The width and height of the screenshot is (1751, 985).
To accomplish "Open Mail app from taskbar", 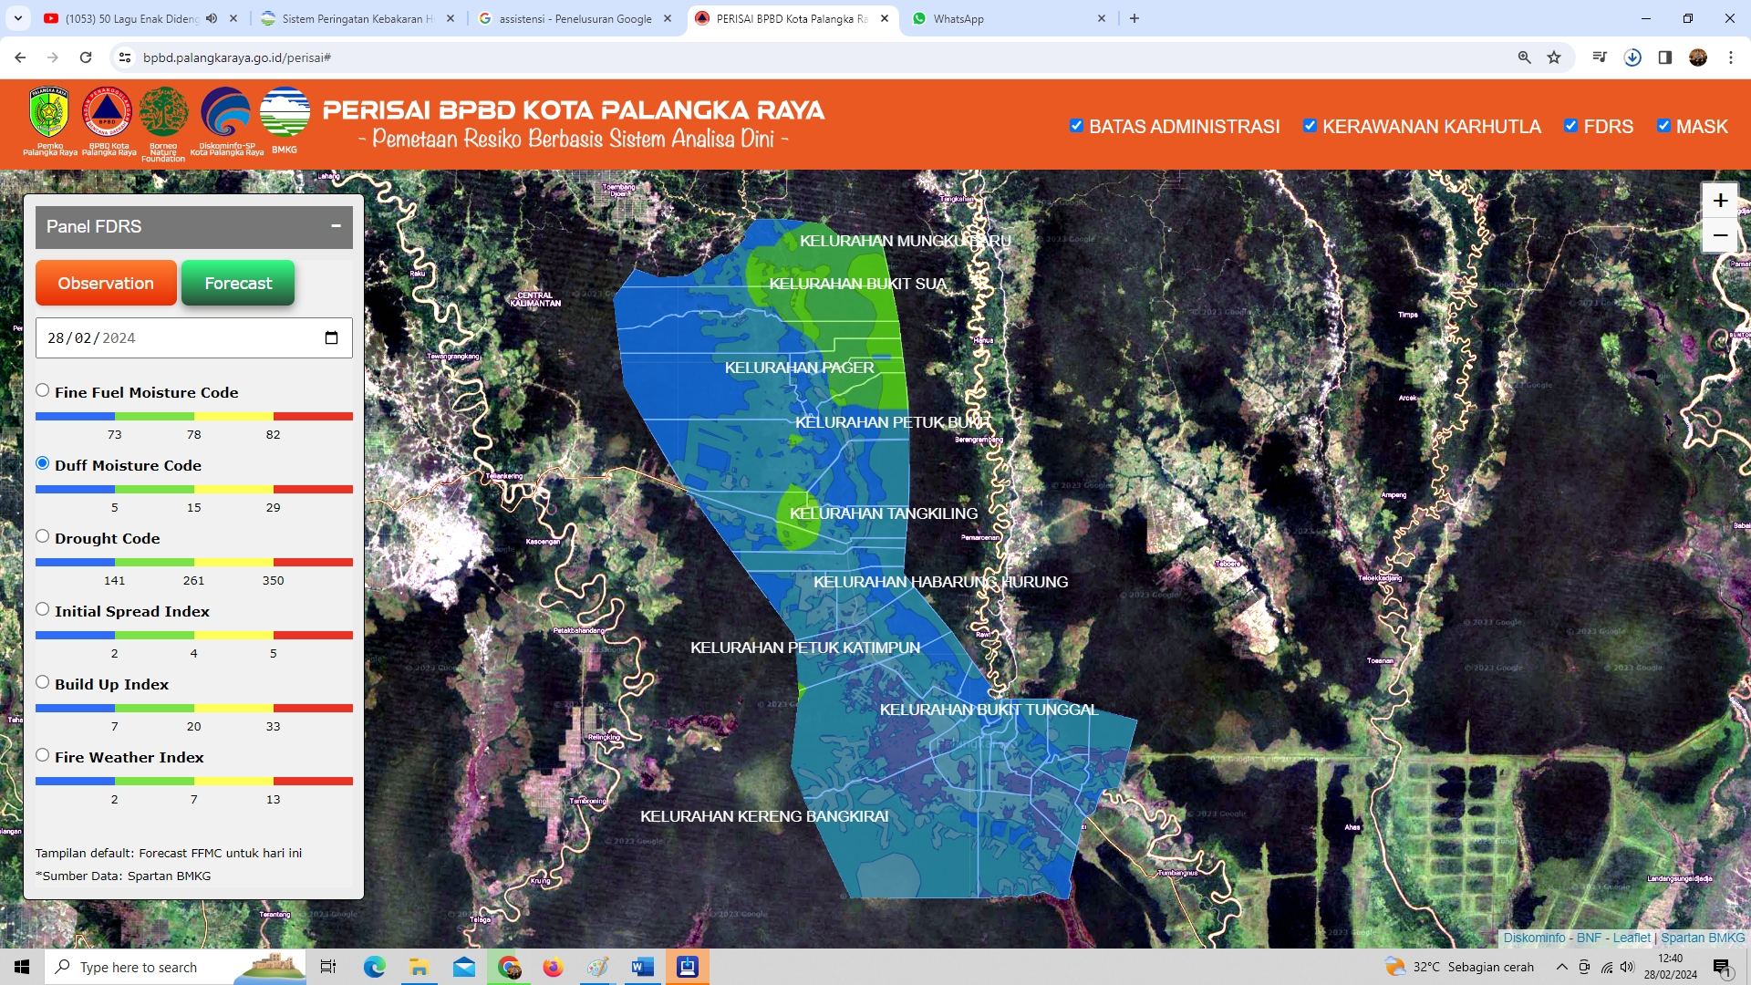I will coord(463,967).
